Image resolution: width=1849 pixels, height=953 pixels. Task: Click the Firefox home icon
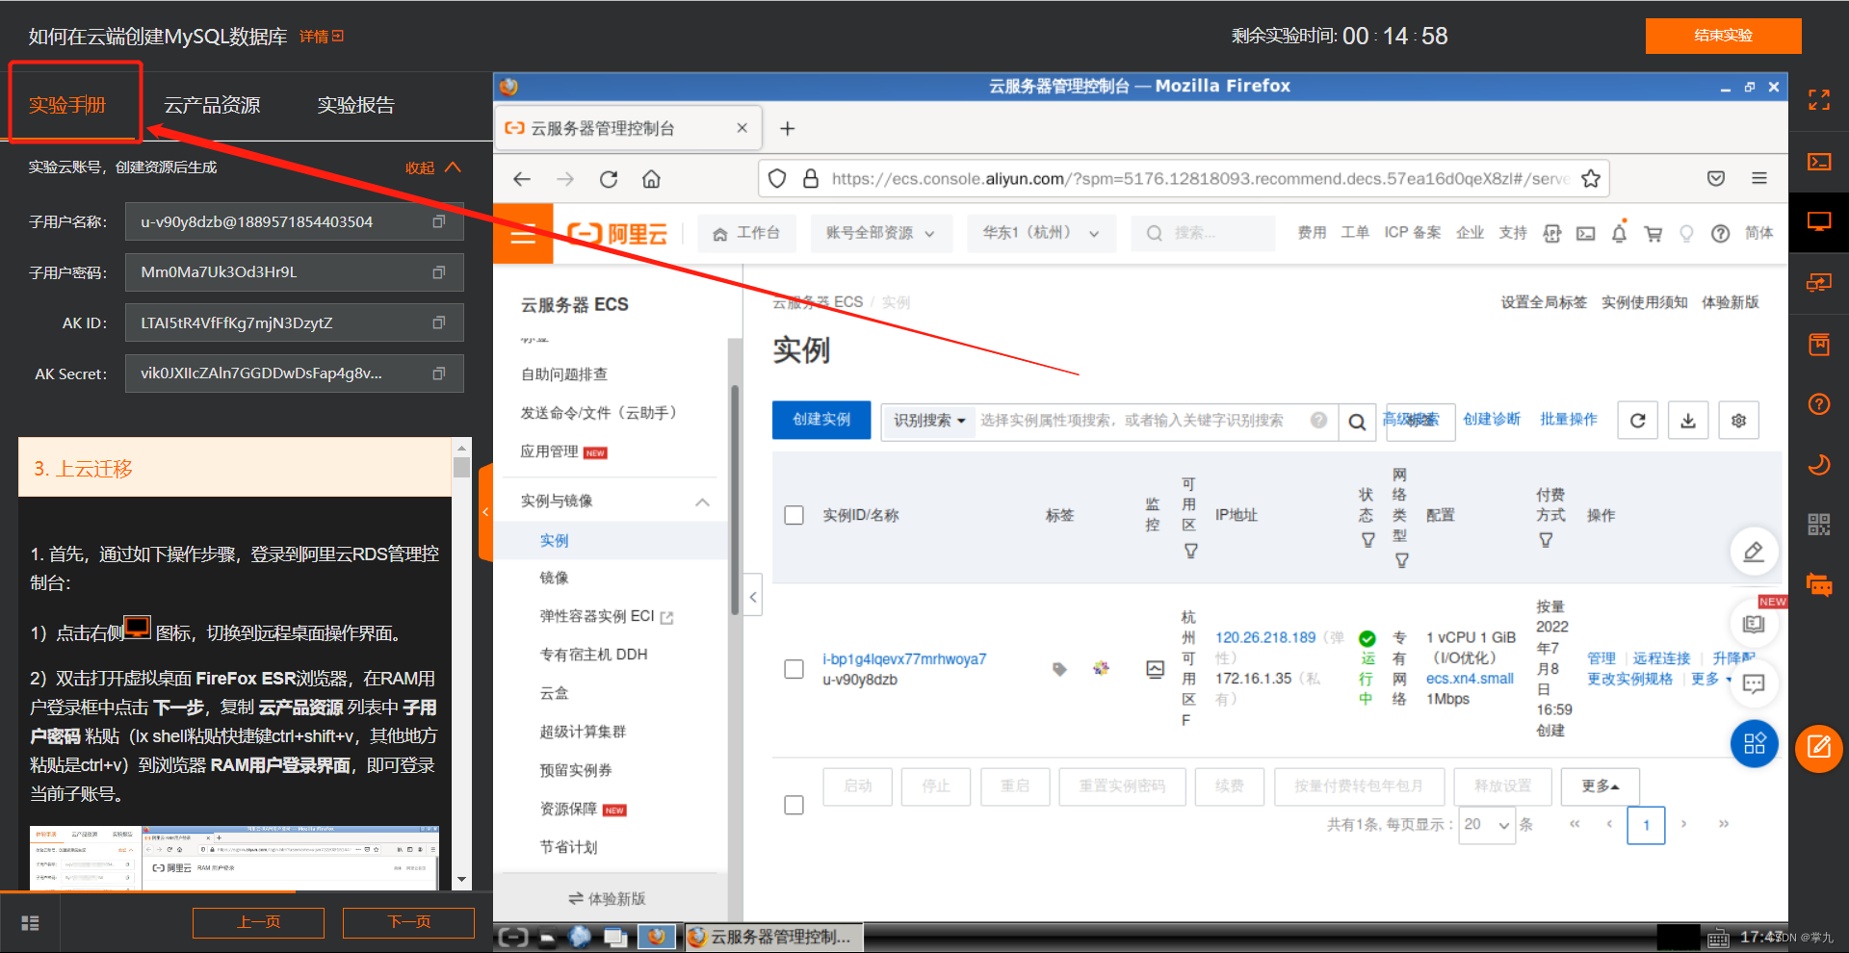point(651,179)
